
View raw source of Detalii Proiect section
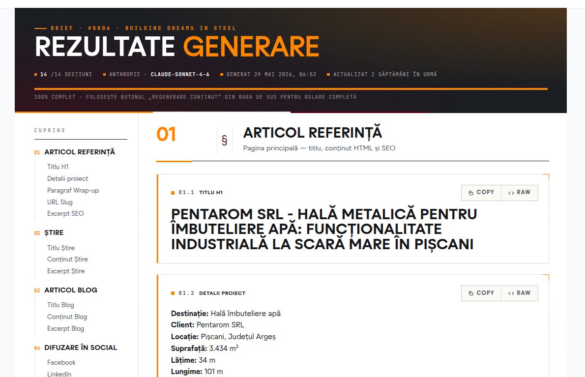(519, 293)
